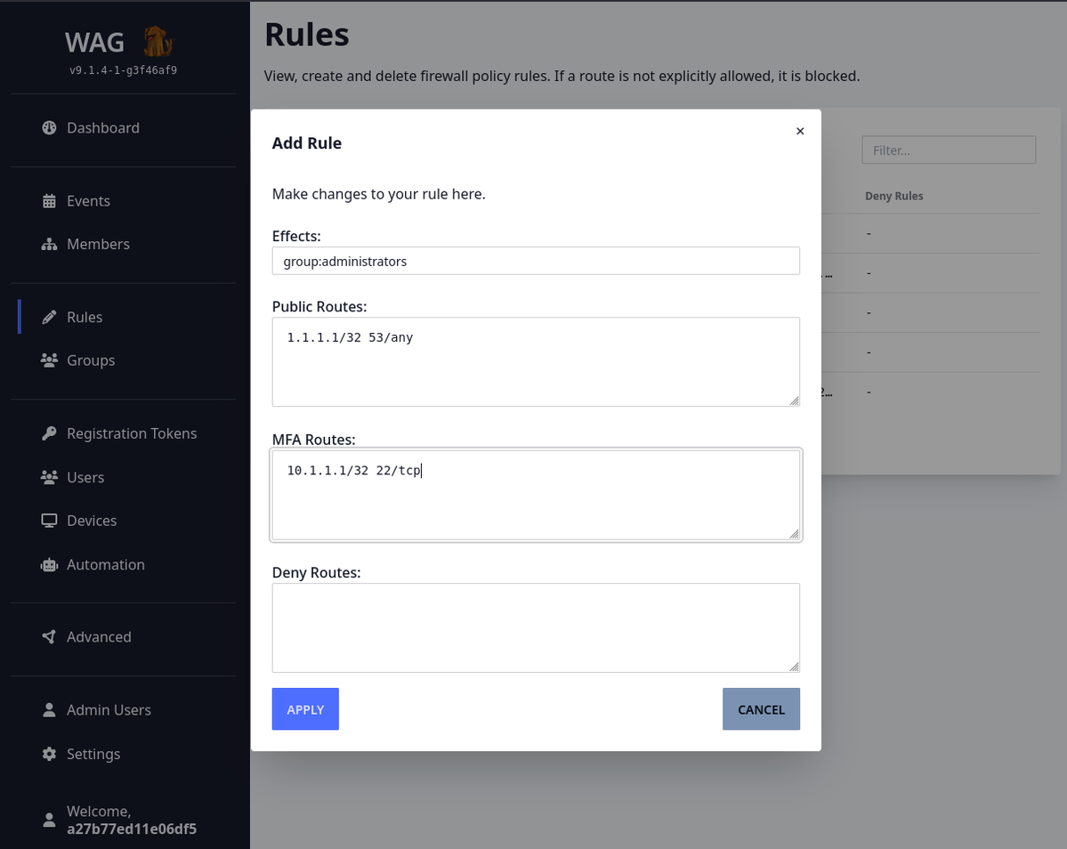Screen dimensions: 1067x849
Task: Cancel the Add Rule dialog
Action: (x=761, y=709)
